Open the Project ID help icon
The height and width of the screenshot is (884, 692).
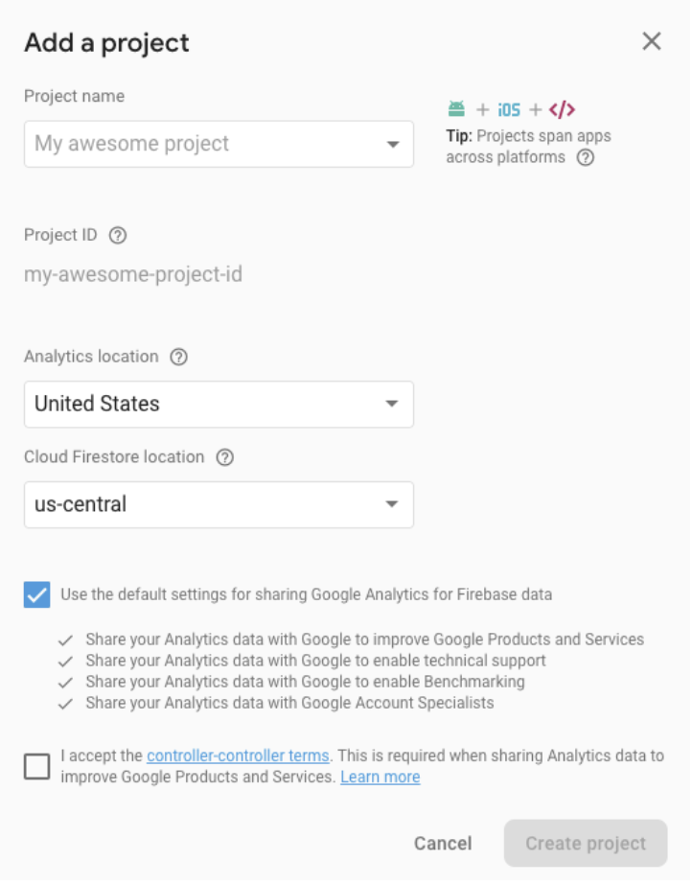[x=118, y=235]
